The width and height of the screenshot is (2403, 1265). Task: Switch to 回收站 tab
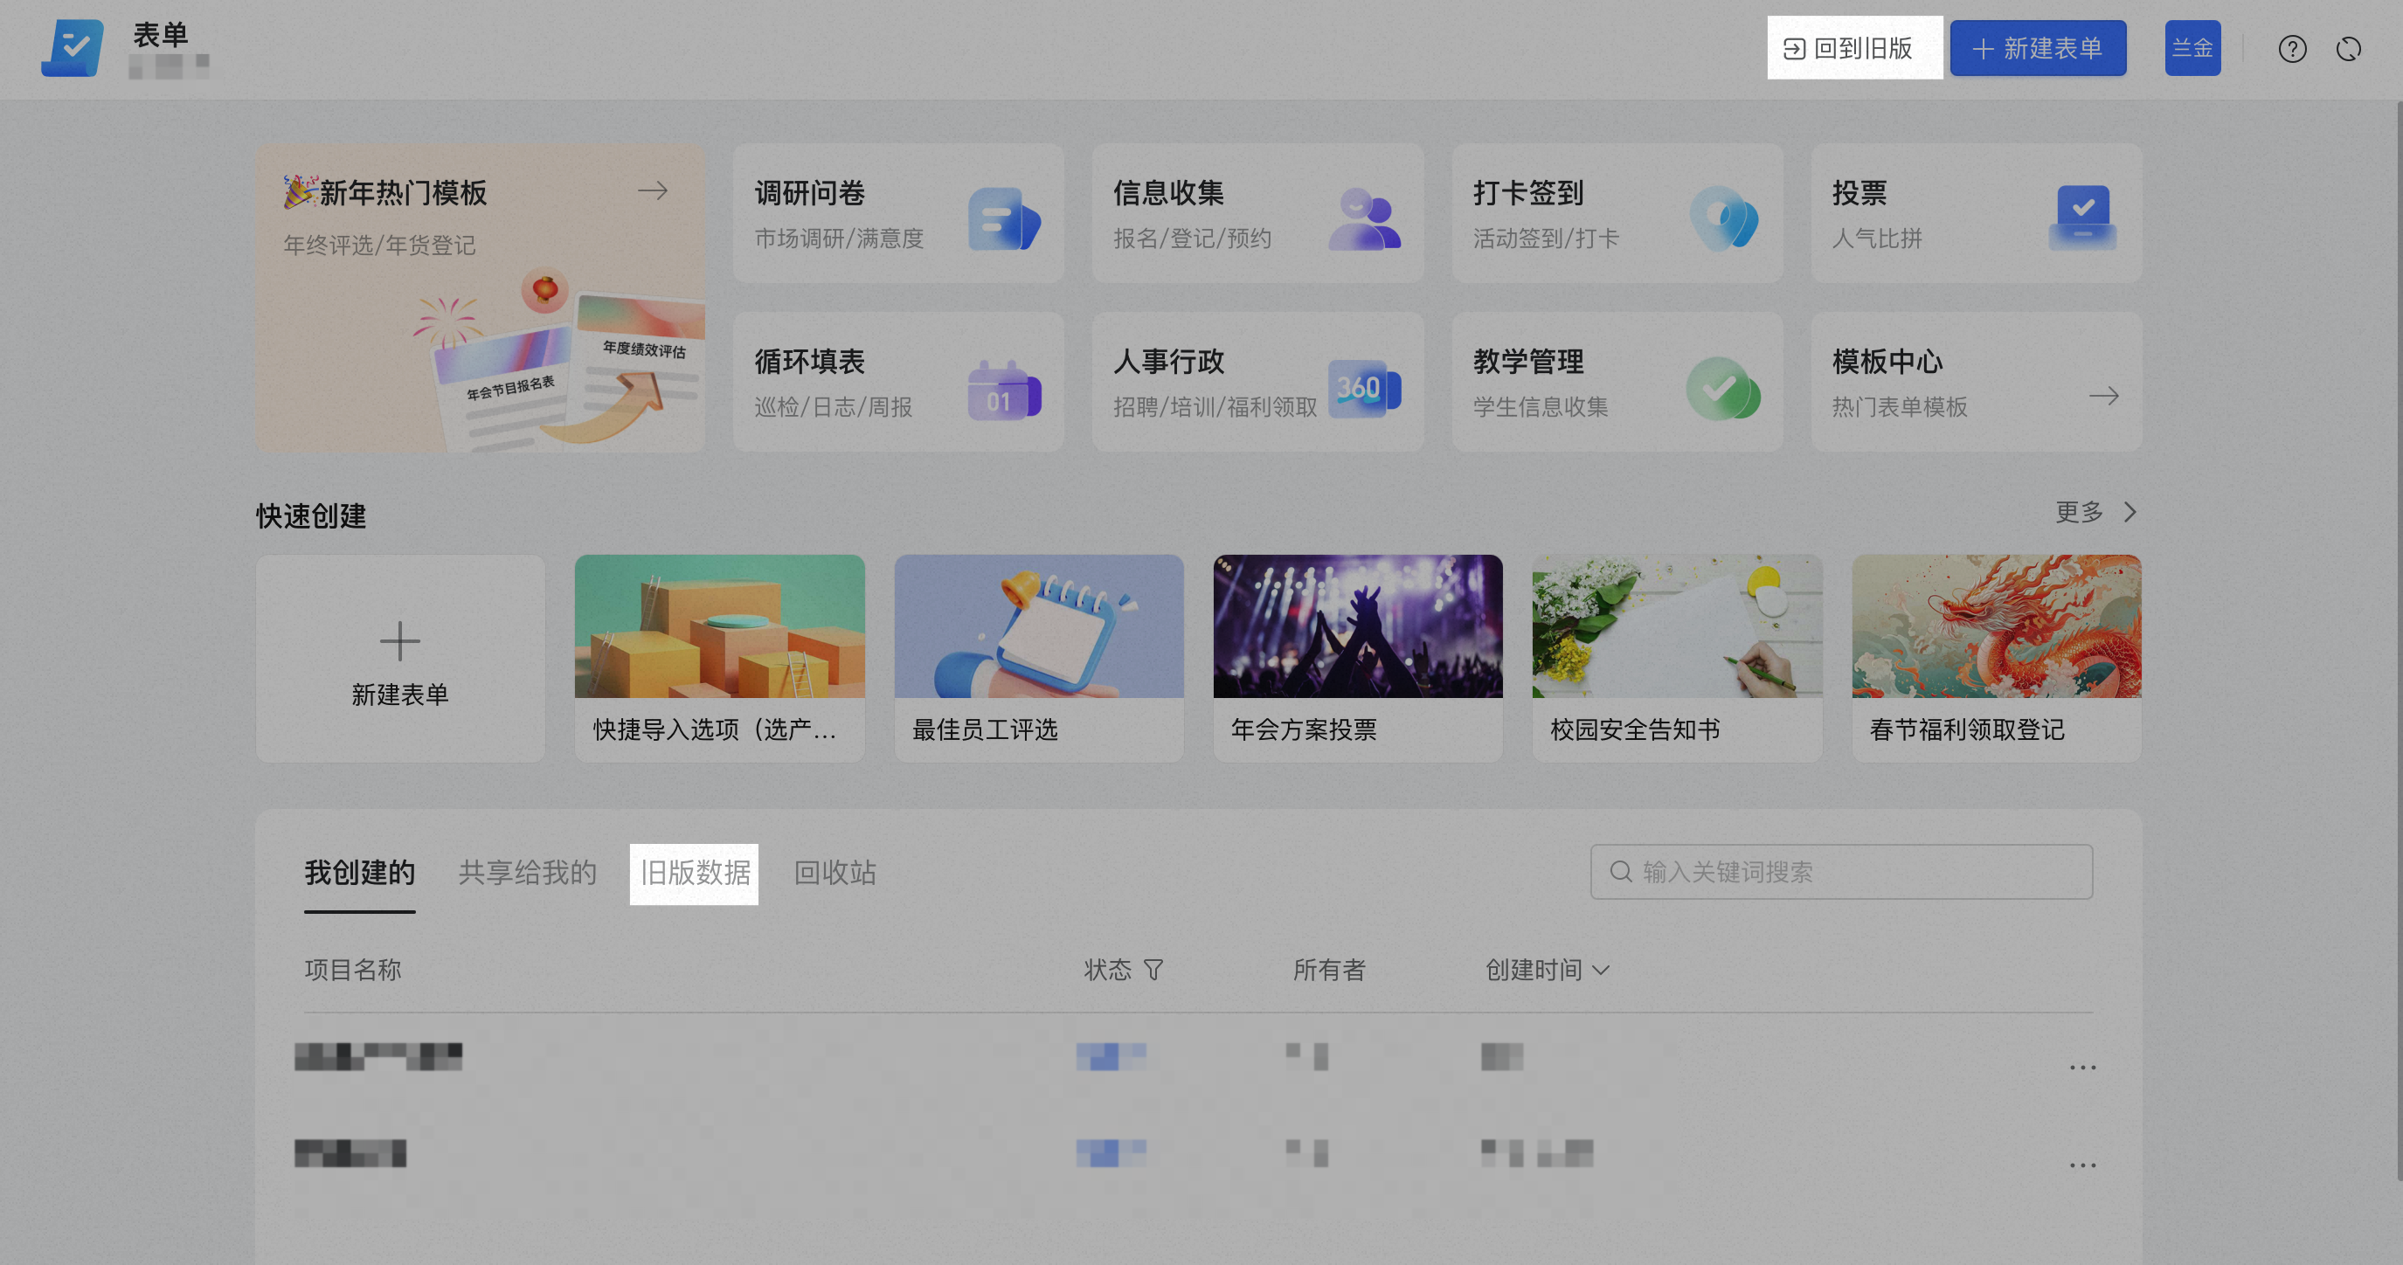(834, 874)
